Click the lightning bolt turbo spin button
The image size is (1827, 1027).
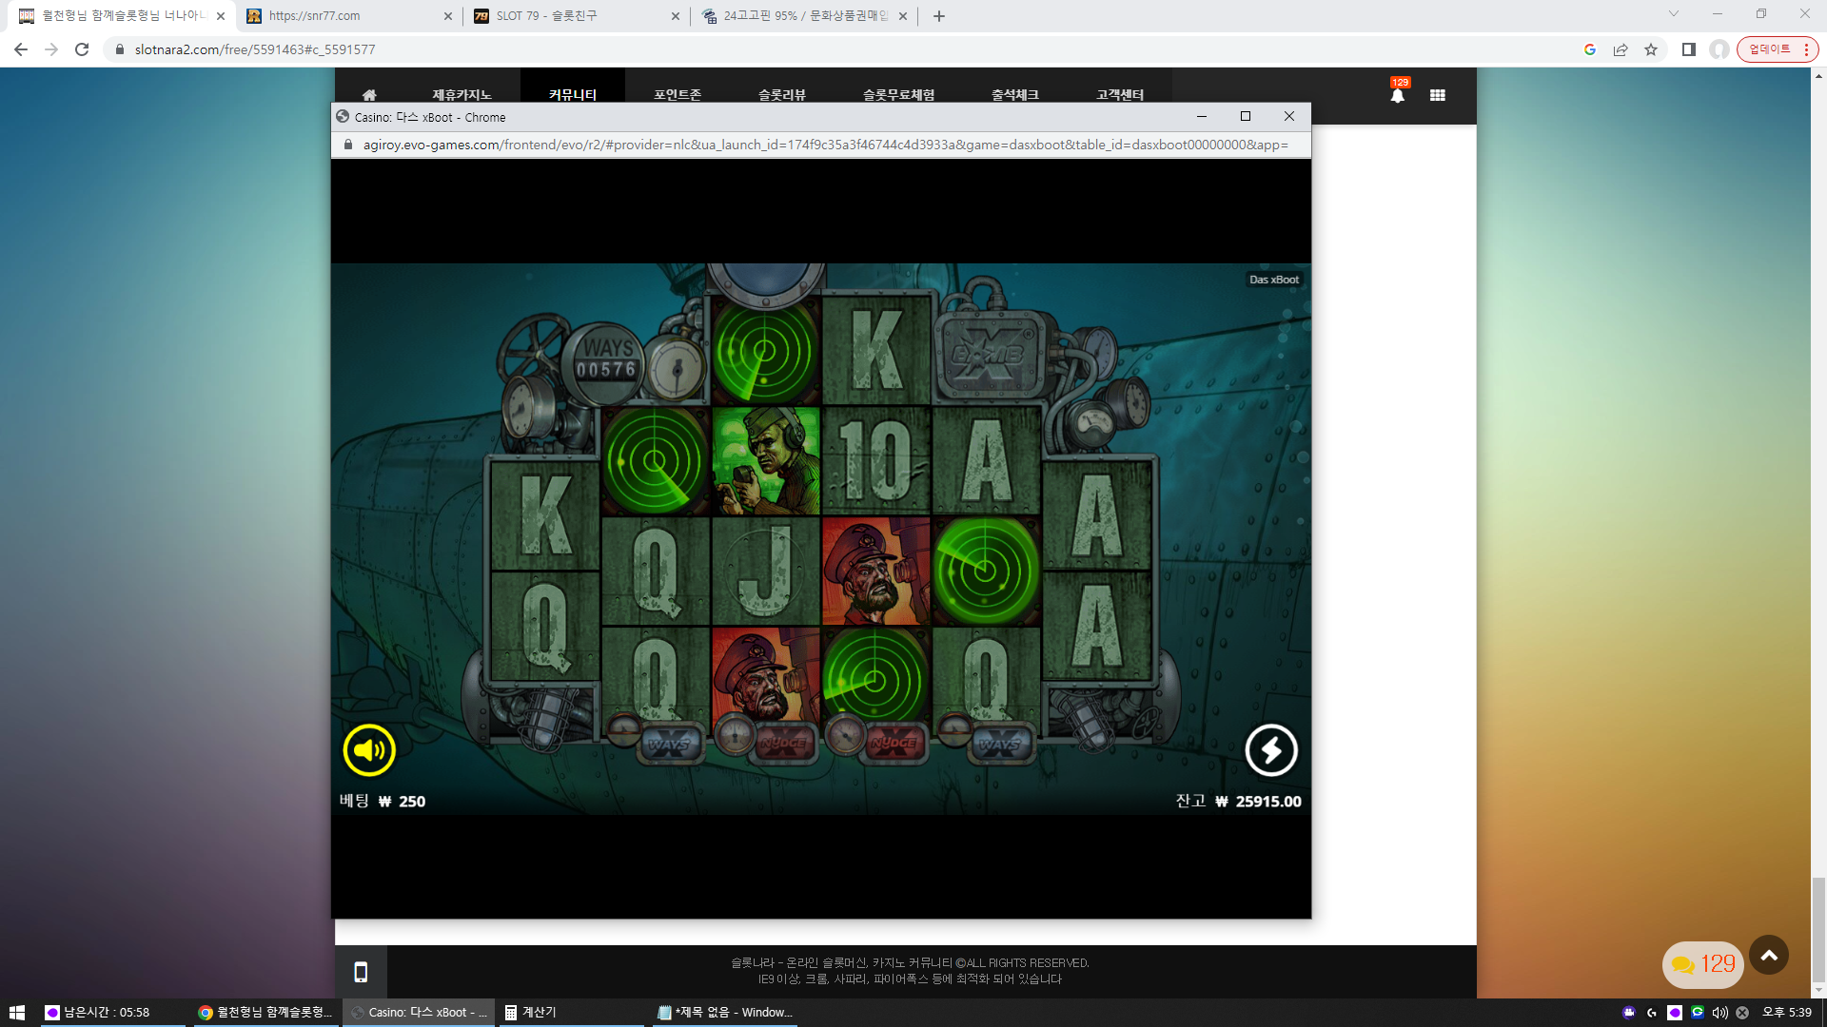point(1271,750)
